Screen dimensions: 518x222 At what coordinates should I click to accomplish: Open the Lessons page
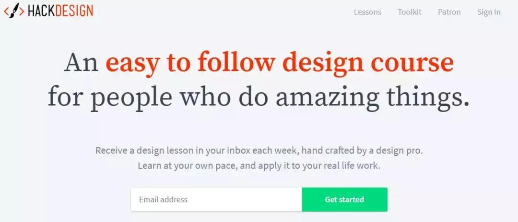pos(367,12)
